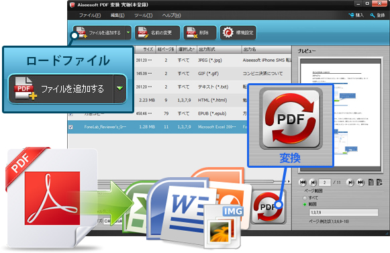This screenshot has height=253, width=390.
Task: Expand the toolbar add-file dropdown arrow
Action: [x=128, y=33]
